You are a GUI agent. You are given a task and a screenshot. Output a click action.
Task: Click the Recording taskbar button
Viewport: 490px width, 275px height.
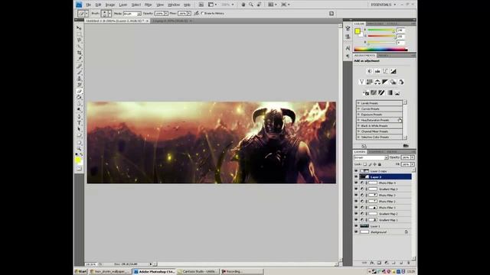point(242,272)
